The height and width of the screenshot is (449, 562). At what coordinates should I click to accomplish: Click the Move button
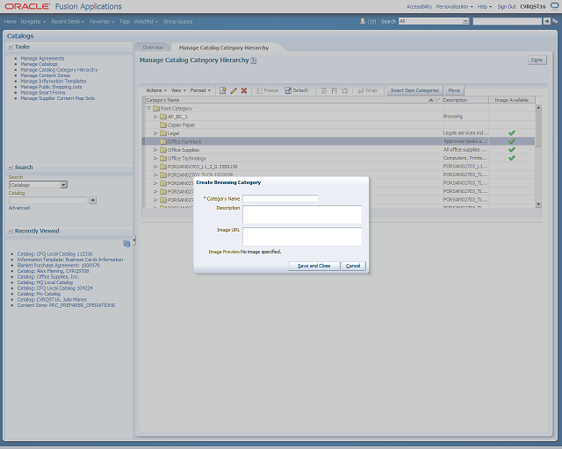point(454,90)
